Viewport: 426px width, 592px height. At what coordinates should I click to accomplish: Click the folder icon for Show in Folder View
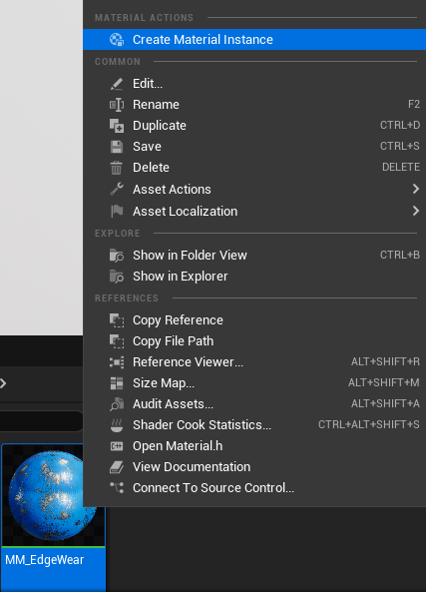click(117, 256)
